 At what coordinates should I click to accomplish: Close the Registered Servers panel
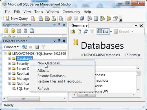(x=64, y=25)
